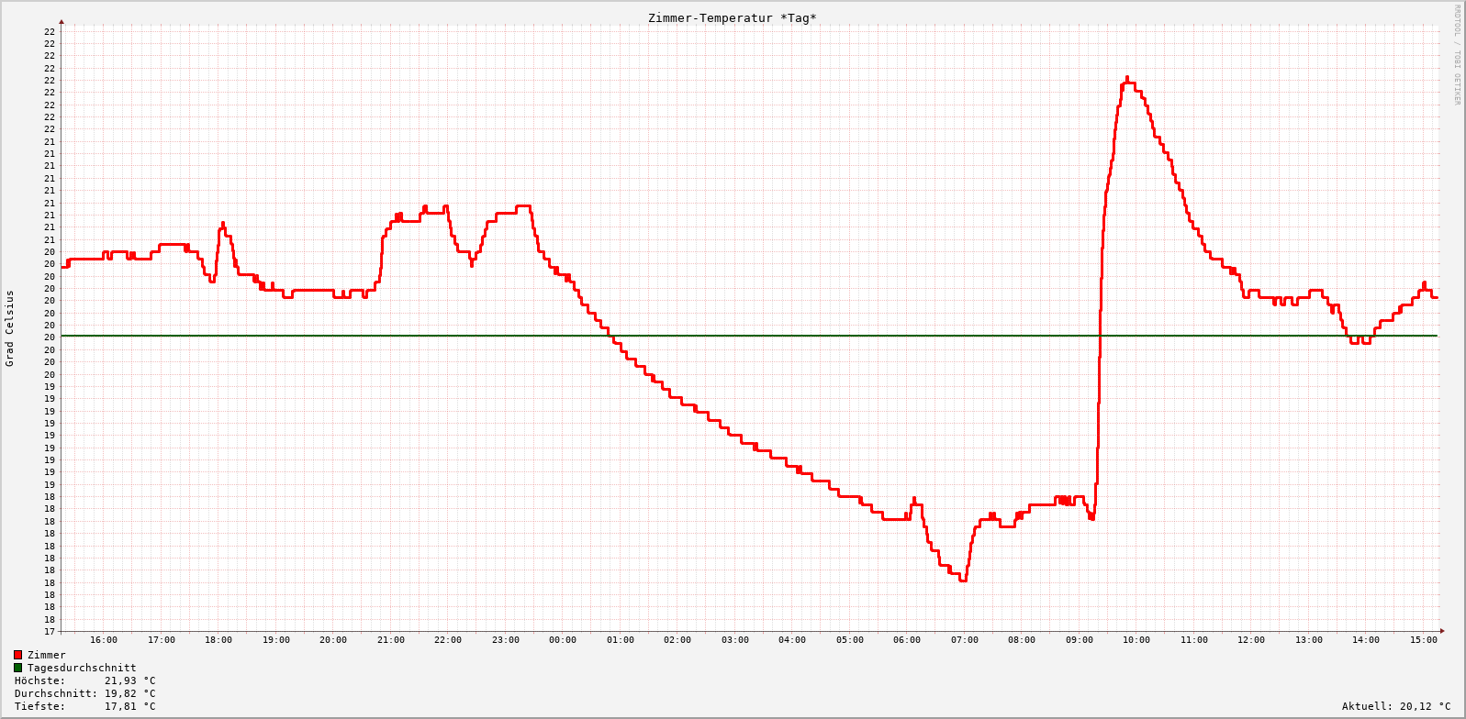Click the Tiefste 17,81 °C value
The height and width of the screenshot is (719, 1466).
point(129,706)
